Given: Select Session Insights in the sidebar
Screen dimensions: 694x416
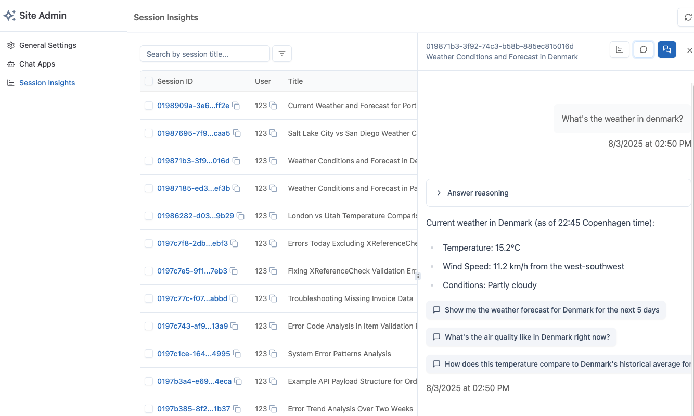Looking at the screenshot, I should point(47,82).
